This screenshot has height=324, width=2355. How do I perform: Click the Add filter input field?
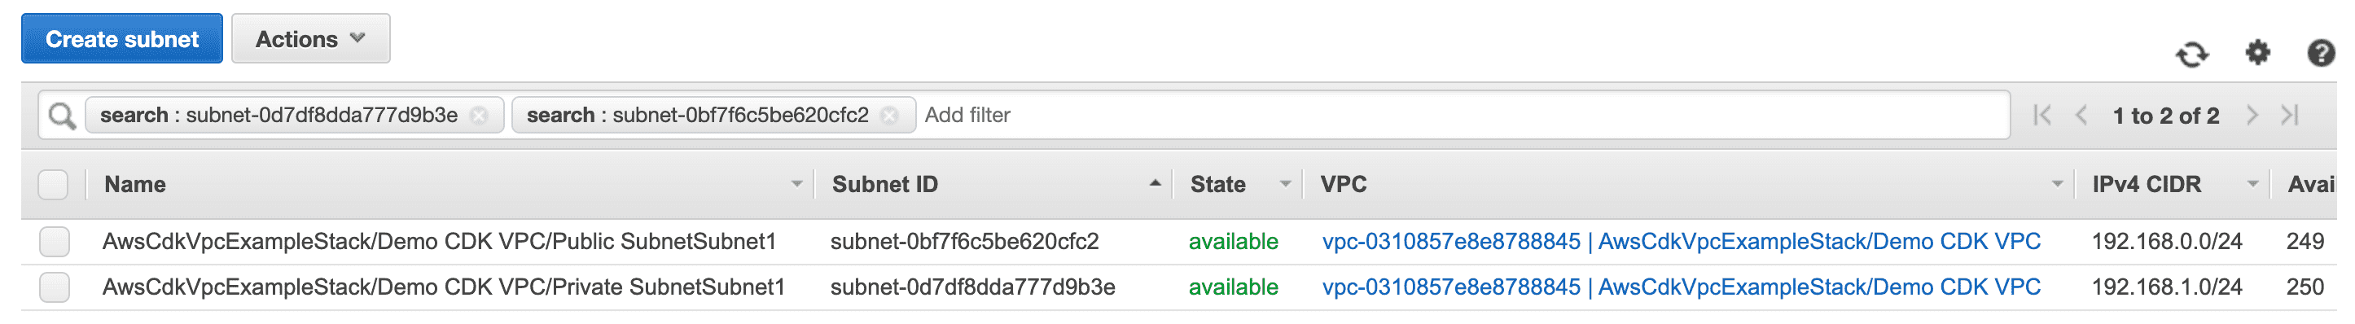(1463, 116)
